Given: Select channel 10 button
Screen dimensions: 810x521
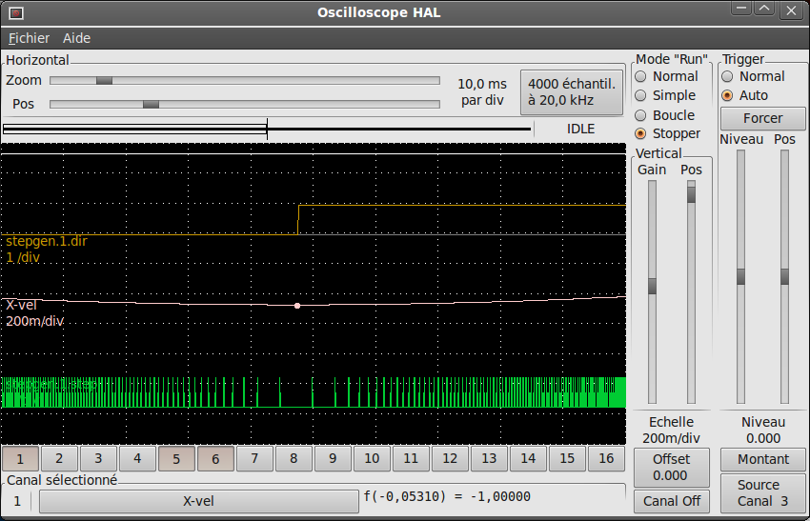Looking at the screenshot, I should coord(372,458).
